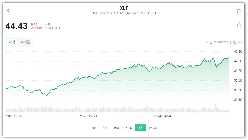The width and height of the screenshot is (248, 140).
Task: Switch to the 수익률 chart view
Action: pos(25,42)
